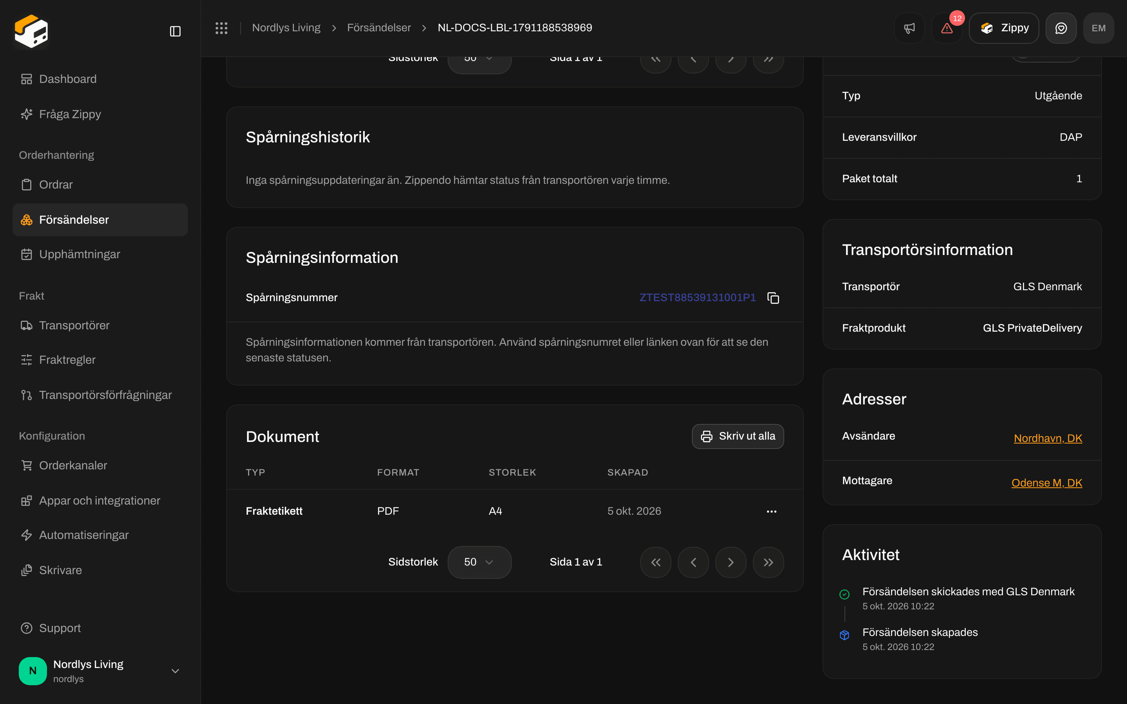Collapse the sidebar with the panel toggle icon
Viewport: 1127px width, 704px height.
pyautogui.click(x=175, y=31)
